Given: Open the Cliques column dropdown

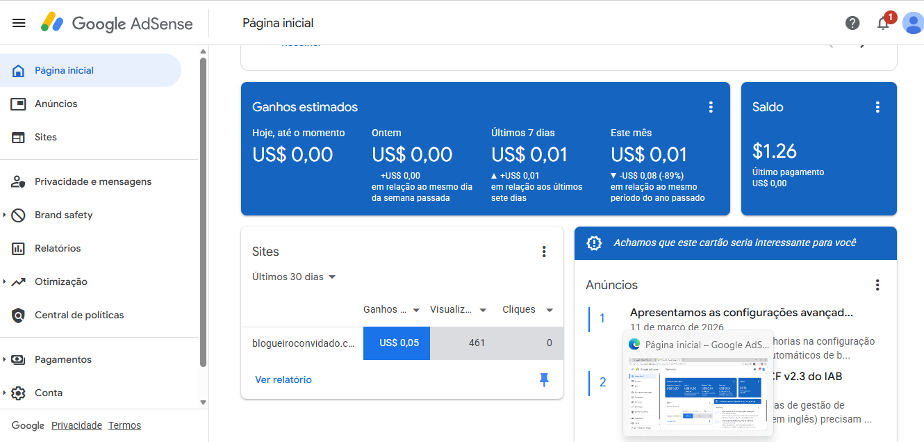Looking at the screenshot, I should (x=549, y=310).
